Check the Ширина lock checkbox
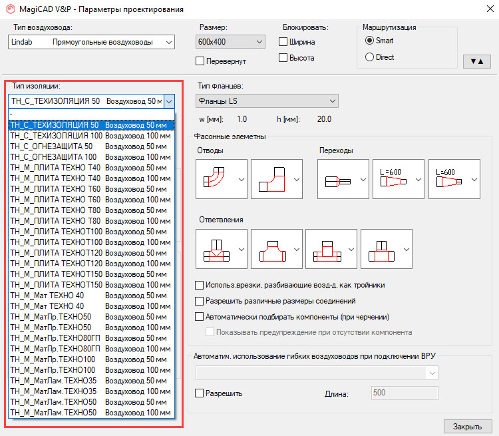499x436 pixels. coord(283,42)
